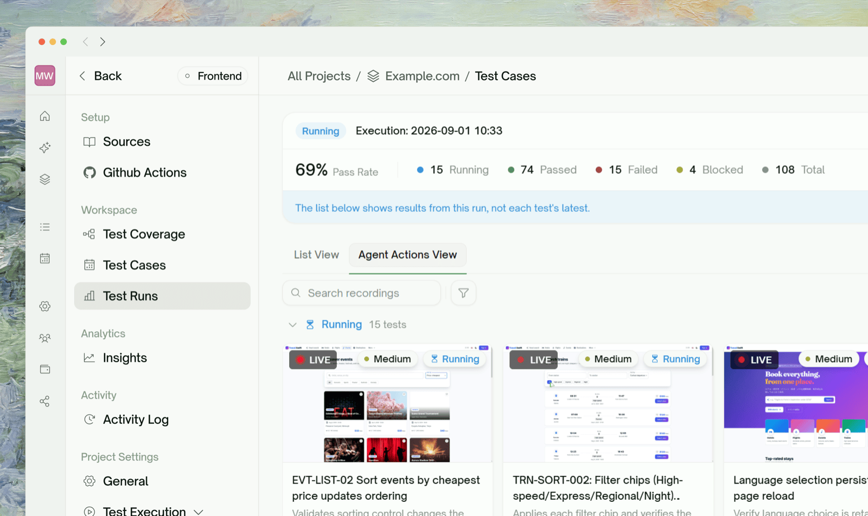Viewport: 868px width, 516px height.
Task: Navigate forward with the right arrow
Action: click(x=103, y=42)
